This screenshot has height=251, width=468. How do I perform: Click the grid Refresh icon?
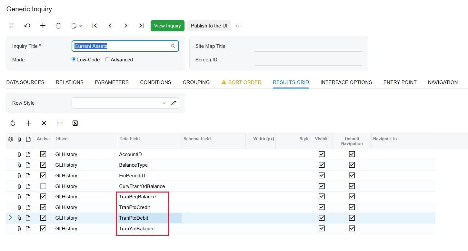[x=13, y=123]
